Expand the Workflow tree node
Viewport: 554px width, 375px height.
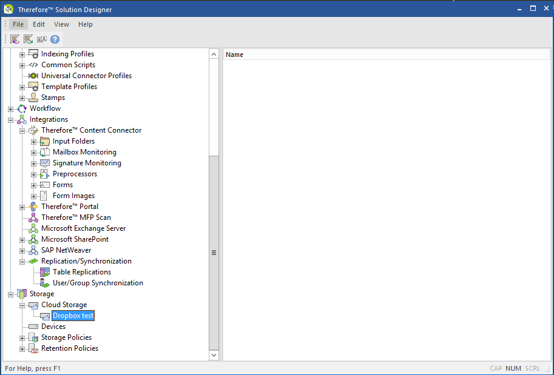click(x=10, y=108)
